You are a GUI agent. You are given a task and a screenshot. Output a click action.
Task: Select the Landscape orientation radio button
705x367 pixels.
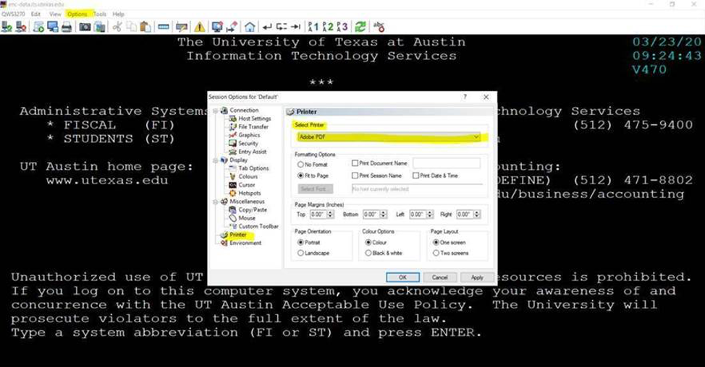[300, 254]
